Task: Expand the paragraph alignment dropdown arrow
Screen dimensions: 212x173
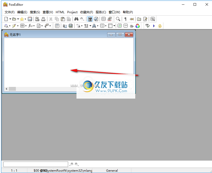Action: tap(90, 26)
